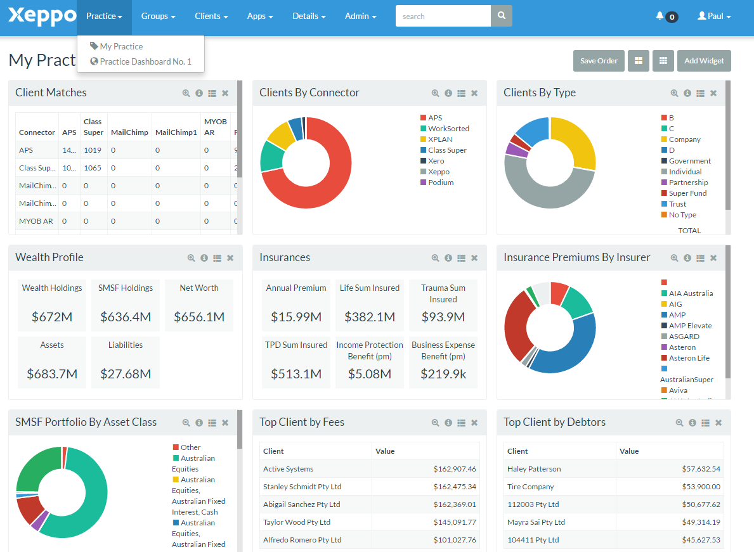This screenshot has height=552, width=754.
Task: Open the notifications bell
Action: tap(660, 16)
